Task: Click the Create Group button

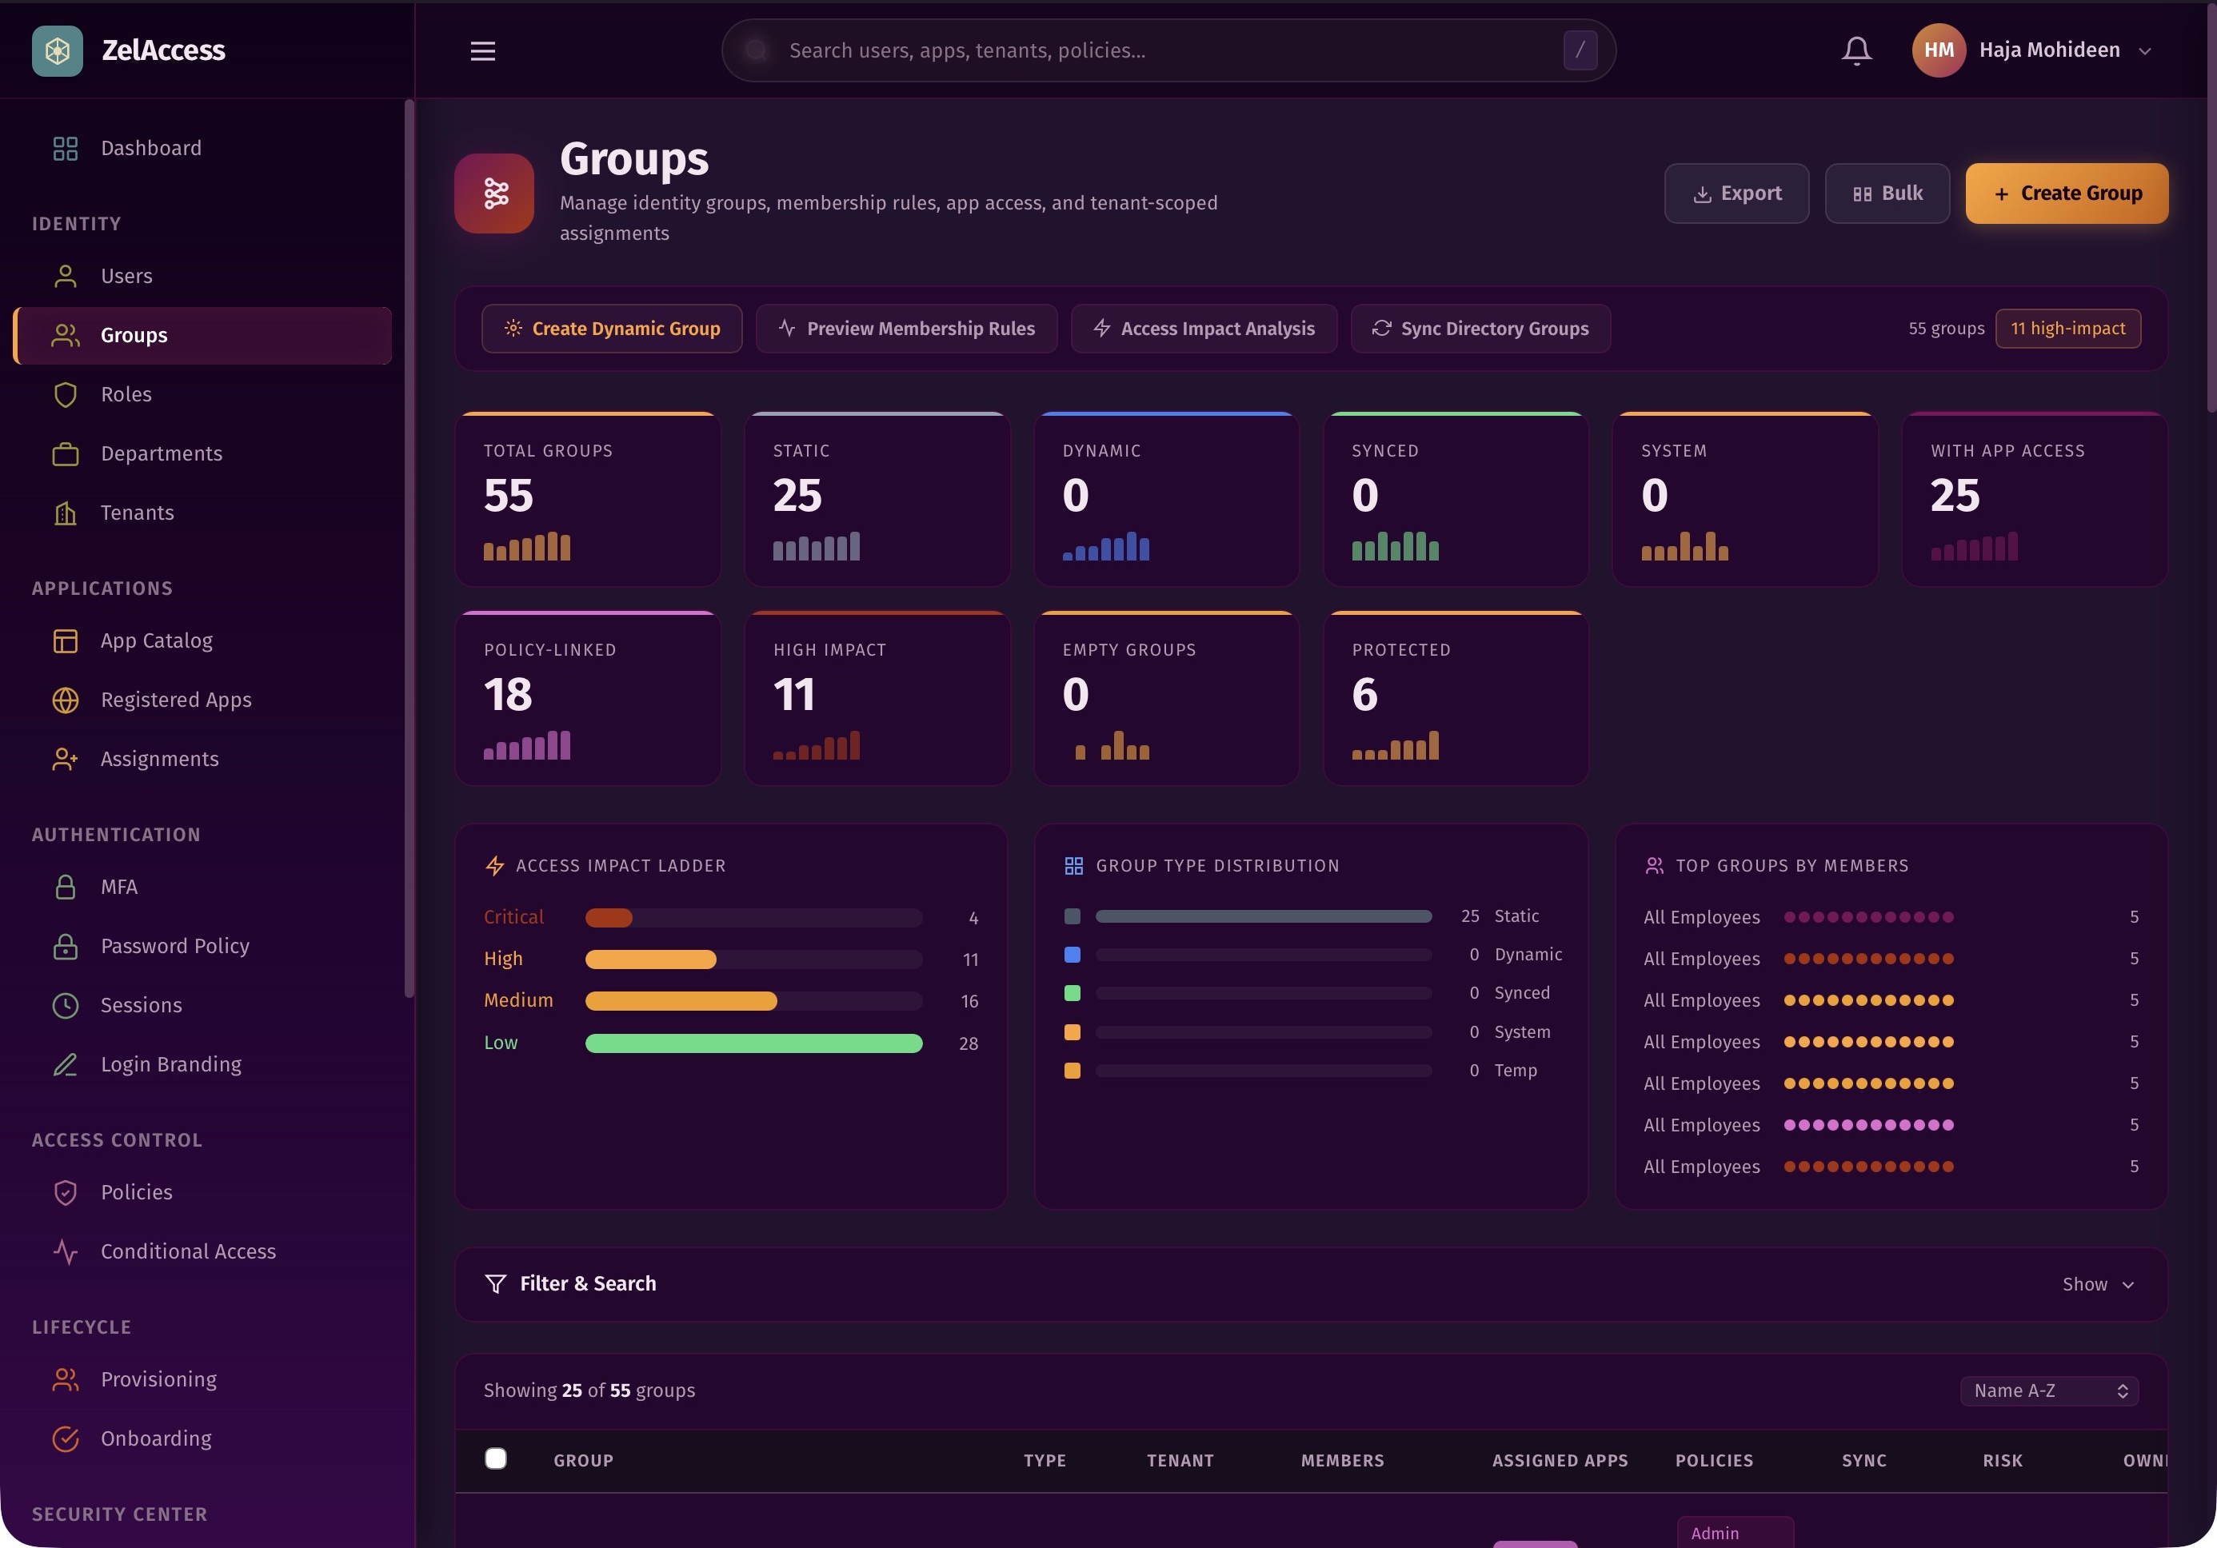Action: coord(2067,193)
